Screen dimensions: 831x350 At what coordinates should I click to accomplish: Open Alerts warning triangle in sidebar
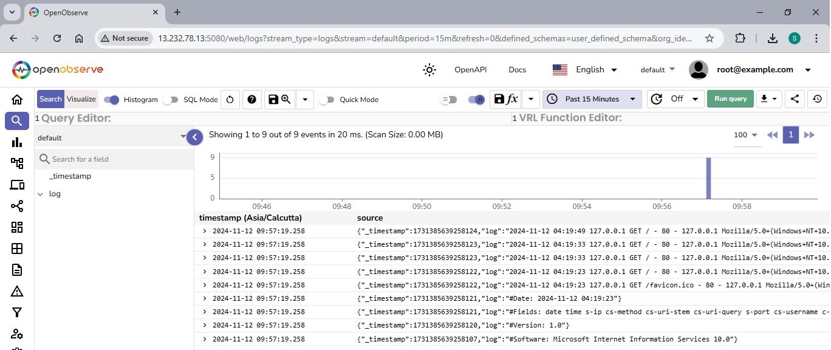pos(17,291)
